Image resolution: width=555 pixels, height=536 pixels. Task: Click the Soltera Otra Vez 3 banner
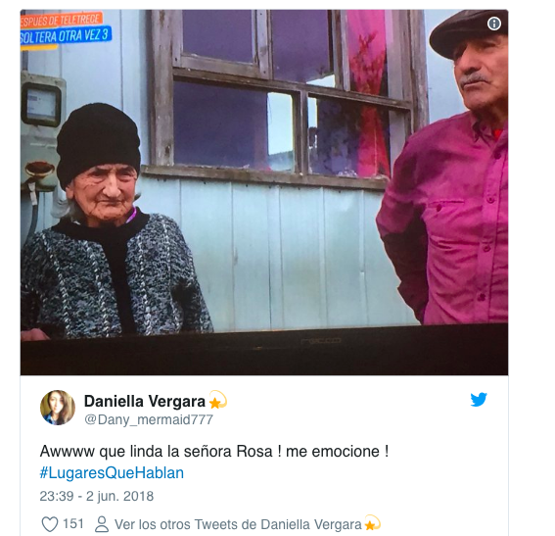pos(66,36)
